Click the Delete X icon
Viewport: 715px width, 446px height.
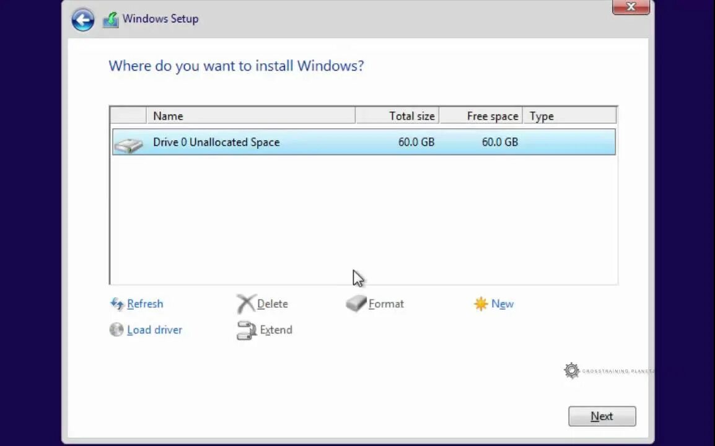[246, 304]
